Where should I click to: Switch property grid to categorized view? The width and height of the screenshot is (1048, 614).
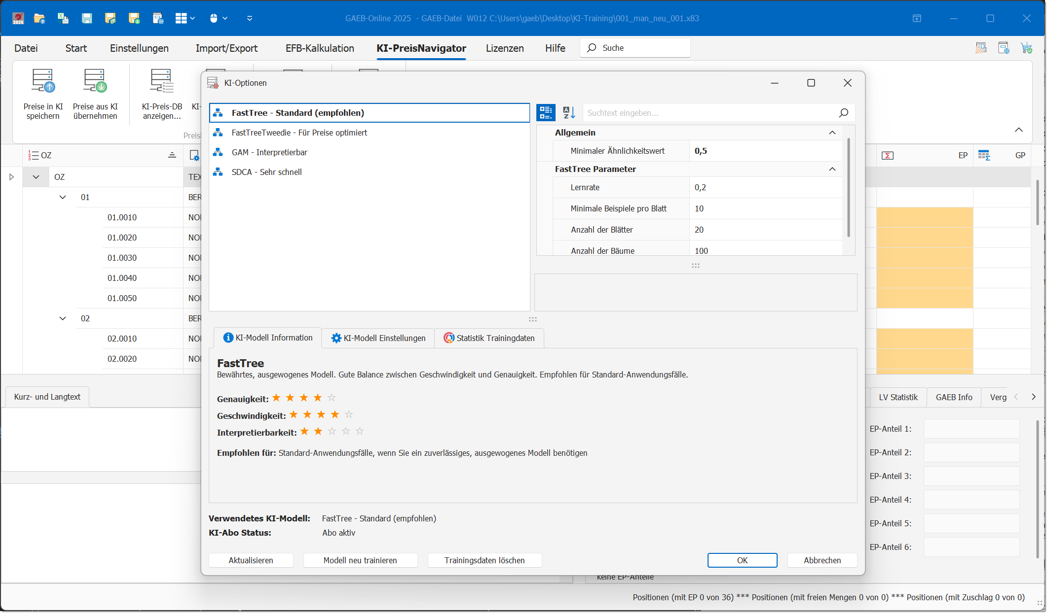546,113
